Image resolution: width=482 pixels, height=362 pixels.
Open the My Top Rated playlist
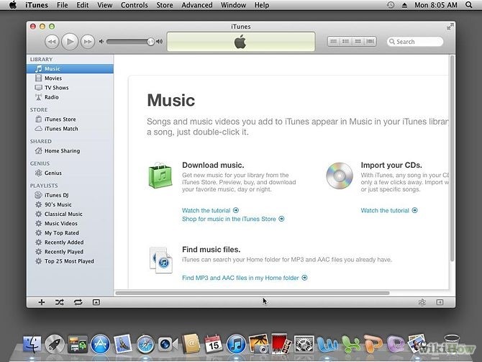[x=70, y=233]
